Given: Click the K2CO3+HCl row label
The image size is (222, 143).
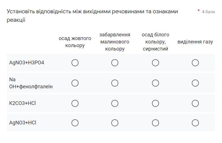Looking at the screenshot, I should 23,103.
